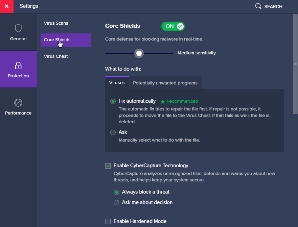Click the Medium sensitivity label
Viewport: 298px width, 227px height.
pyautogui.click(x=197, y=53)
